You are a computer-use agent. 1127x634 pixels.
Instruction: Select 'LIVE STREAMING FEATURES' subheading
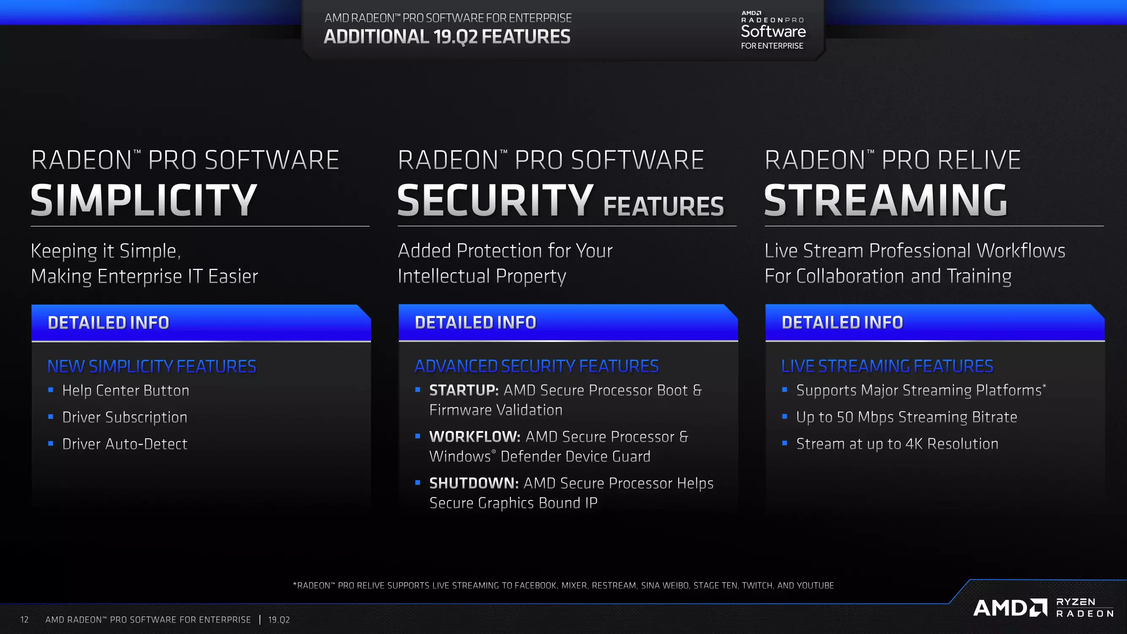887,366
